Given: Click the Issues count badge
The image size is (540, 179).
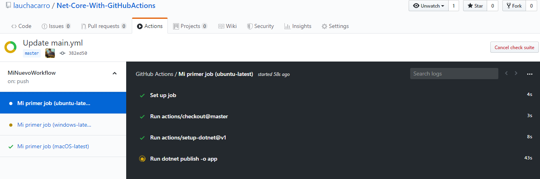Looking at the screenshot, I should point(68,26).
